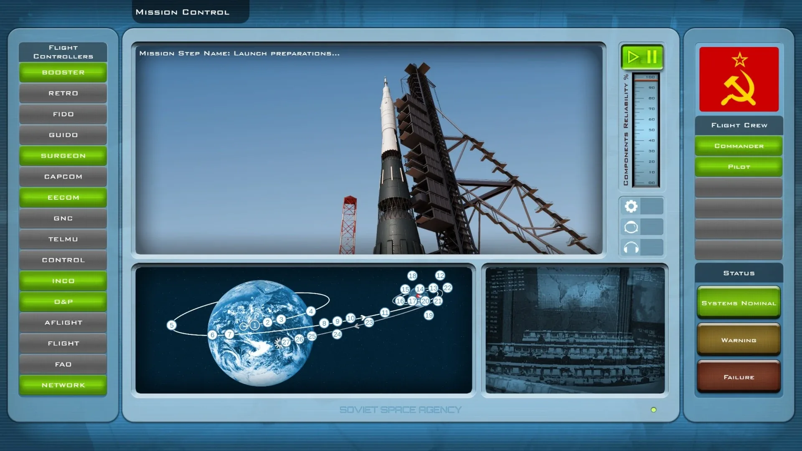Click the play/pause mission button
Viewport: 802px width, 451px height.
[x=642, y=57]
